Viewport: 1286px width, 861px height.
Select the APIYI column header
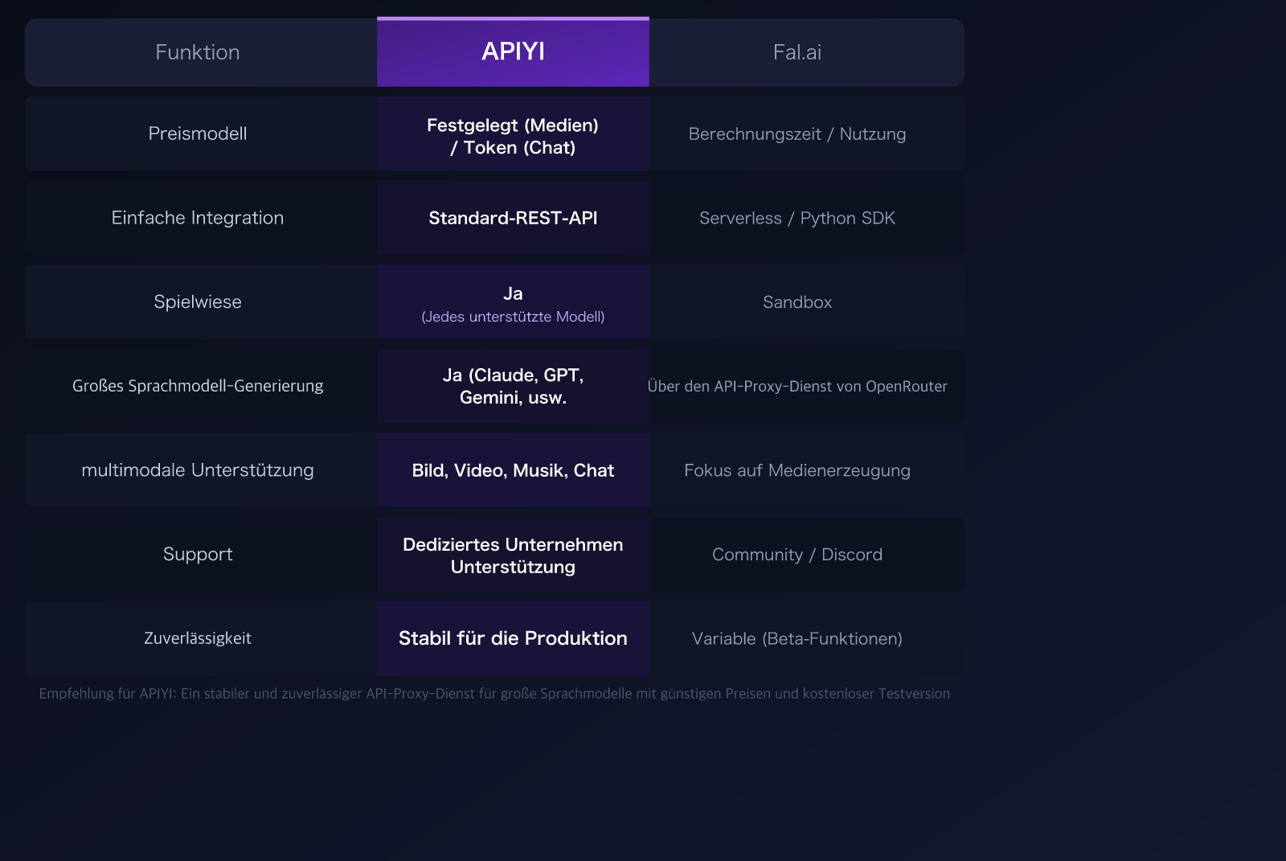(513, 51)
